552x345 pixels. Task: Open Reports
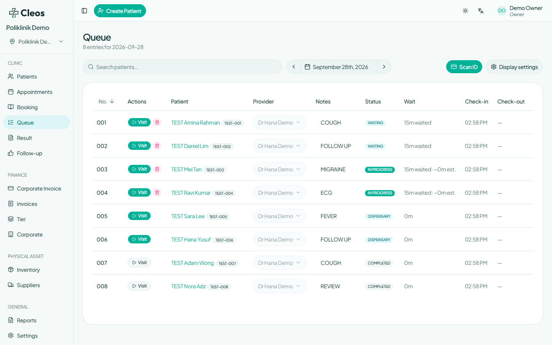tap(36, 320)
